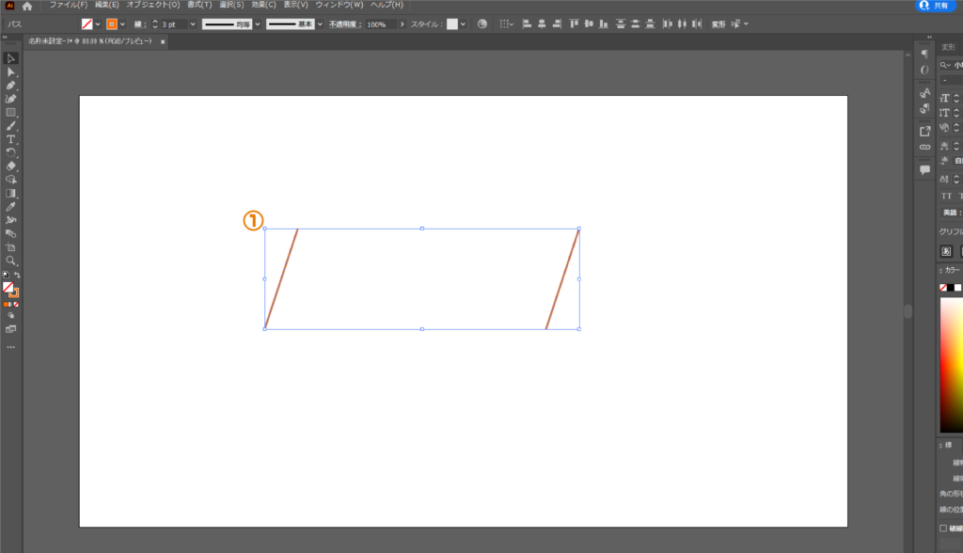This screenshot has width=963, height=553.
Task: Select the Symbol Sprayer tool
Action: (10, 220)
